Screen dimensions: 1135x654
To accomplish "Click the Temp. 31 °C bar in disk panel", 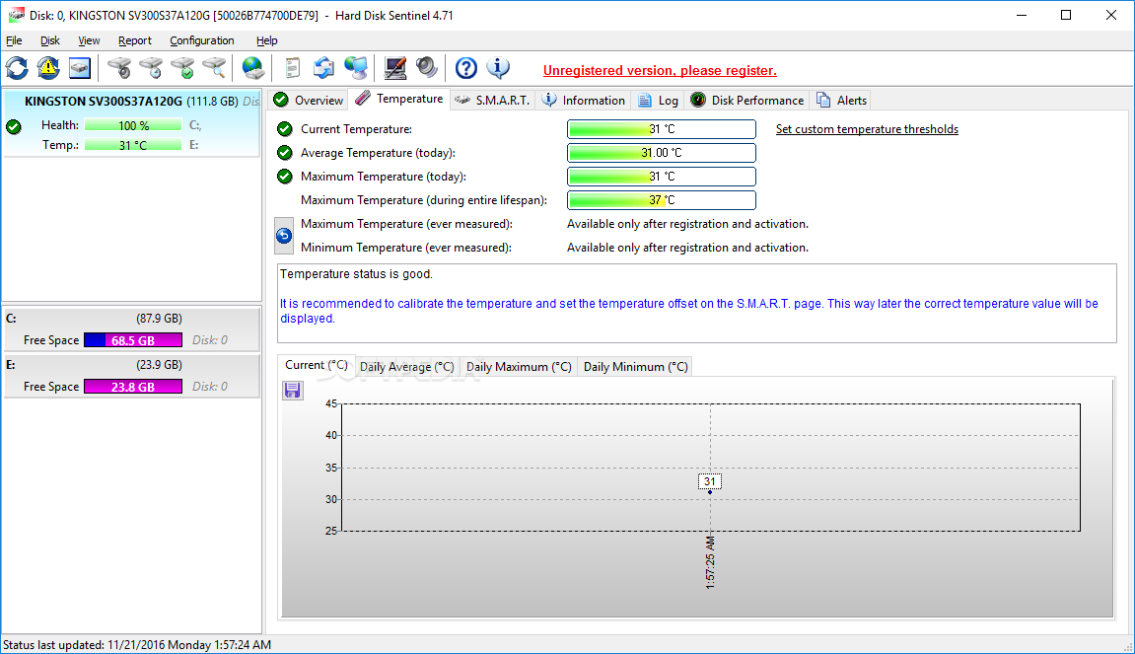I will click(x=133, y=145).
